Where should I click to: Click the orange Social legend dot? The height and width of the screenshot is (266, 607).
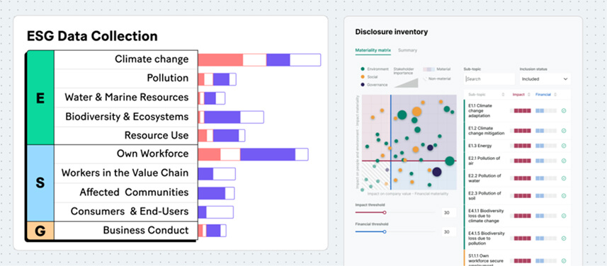[x=363, y=77]
